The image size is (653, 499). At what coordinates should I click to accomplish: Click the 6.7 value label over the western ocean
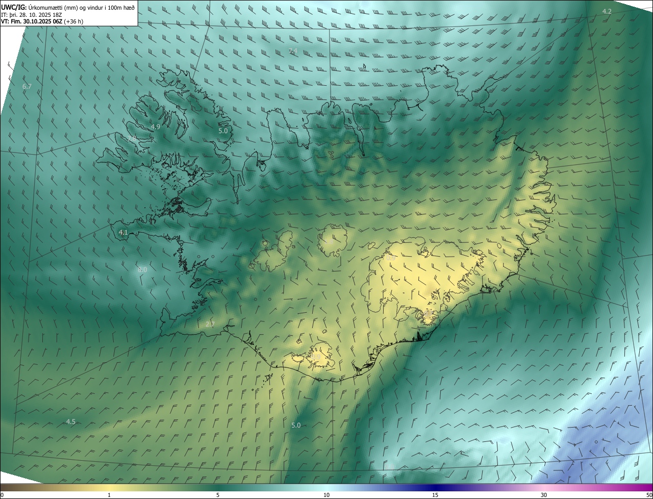click(27, 87)
